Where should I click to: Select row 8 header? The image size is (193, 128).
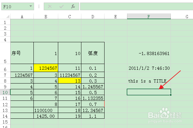[x=5, y=81]
